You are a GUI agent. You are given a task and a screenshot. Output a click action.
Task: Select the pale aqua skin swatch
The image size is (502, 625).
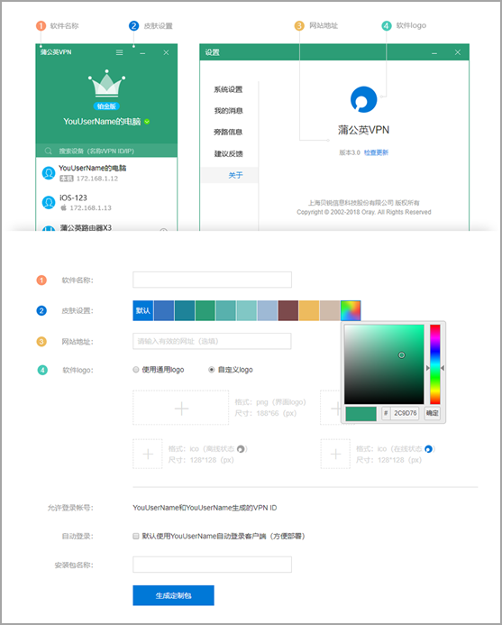(x=247, y=310)
